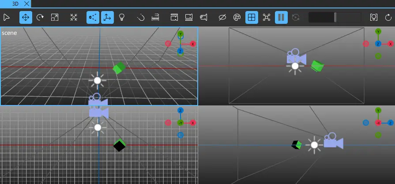Toggle the four-pane grid layout button

pos(252,18)
